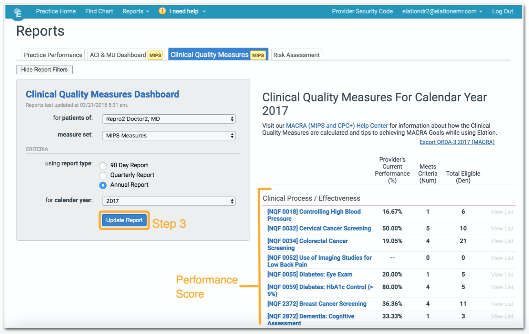The height and width of the screenshot is (334, 529).
Task: Click the MIPS badge on ACI & MU Dashboard
Action: (155, 55)
